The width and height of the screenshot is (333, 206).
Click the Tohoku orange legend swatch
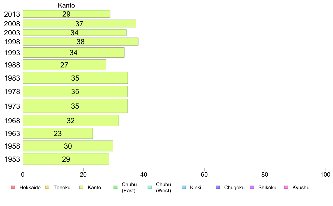[47, 187]
